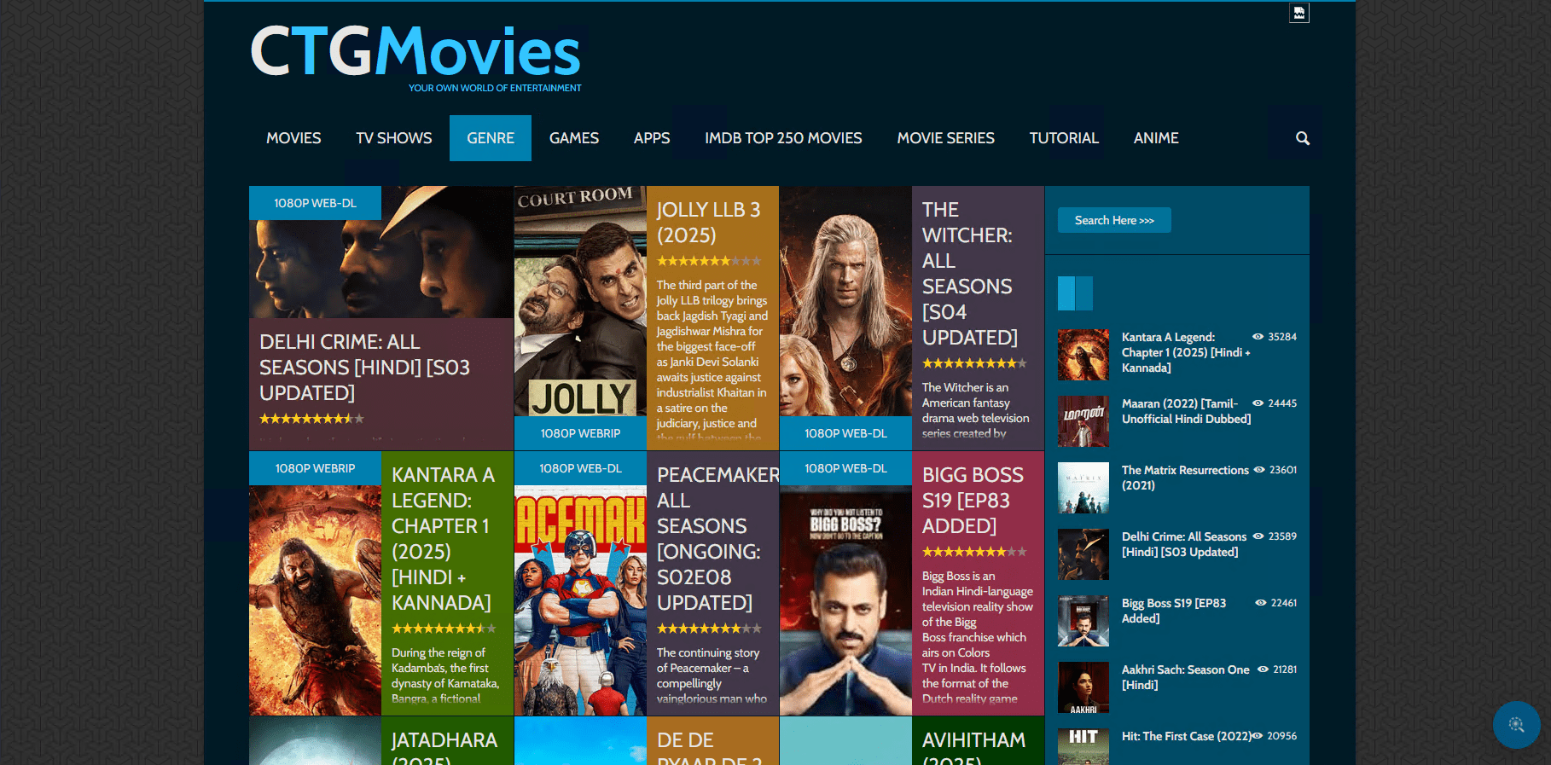This screenshot has width=1551, height=765.
Task: Click the Jolly LLB 3 star rating
Action: pos(709,261)
